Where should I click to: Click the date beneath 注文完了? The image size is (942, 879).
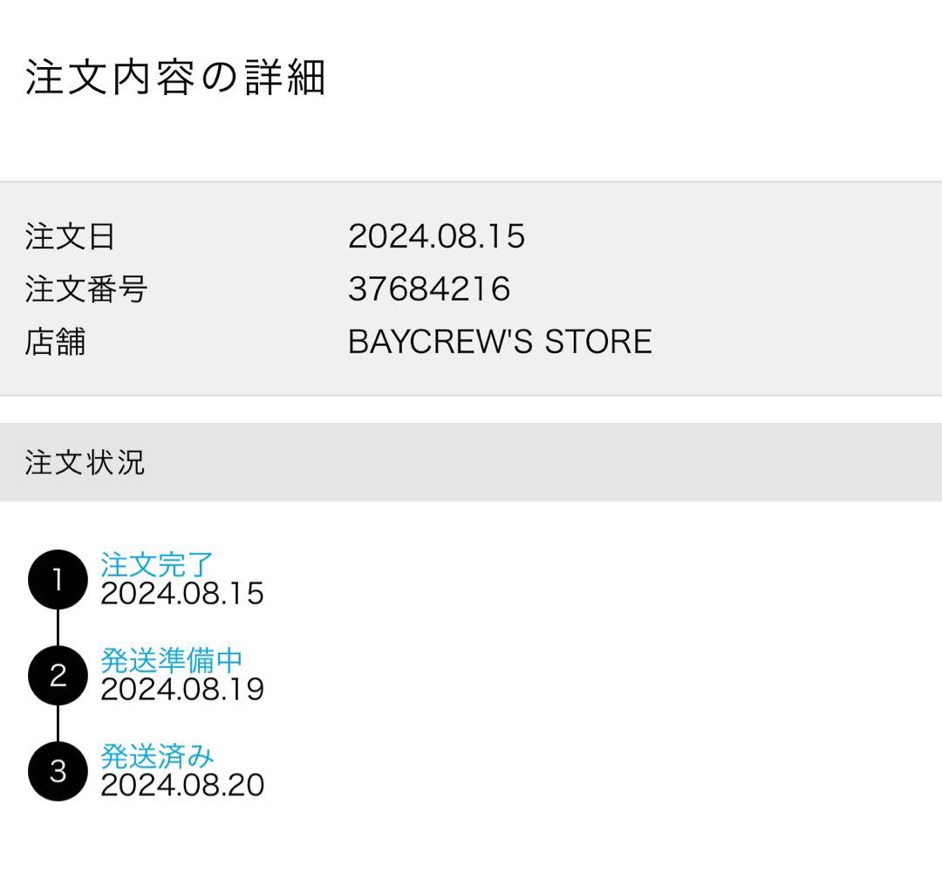point(182,594)
